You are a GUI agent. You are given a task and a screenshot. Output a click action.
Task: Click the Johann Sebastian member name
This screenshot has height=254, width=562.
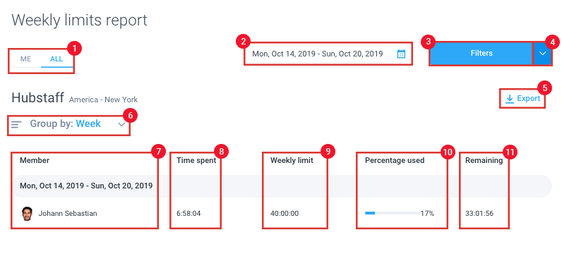68,214
